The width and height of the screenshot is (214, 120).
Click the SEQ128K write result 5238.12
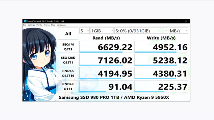point(161,60)
